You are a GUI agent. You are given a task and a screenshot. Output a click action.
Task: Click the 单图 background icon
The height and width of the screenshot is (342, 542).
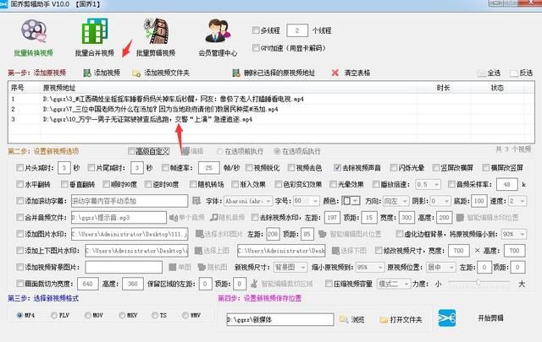tap(173, 267)
